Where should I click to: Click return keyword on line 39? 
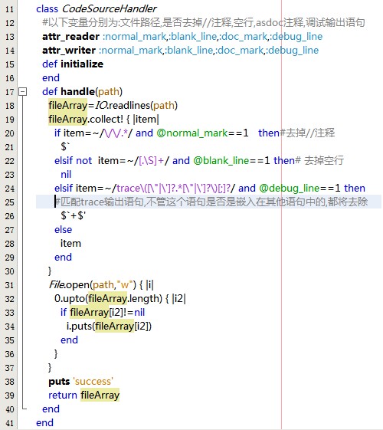pyautogui.click(x=63, y=396)
